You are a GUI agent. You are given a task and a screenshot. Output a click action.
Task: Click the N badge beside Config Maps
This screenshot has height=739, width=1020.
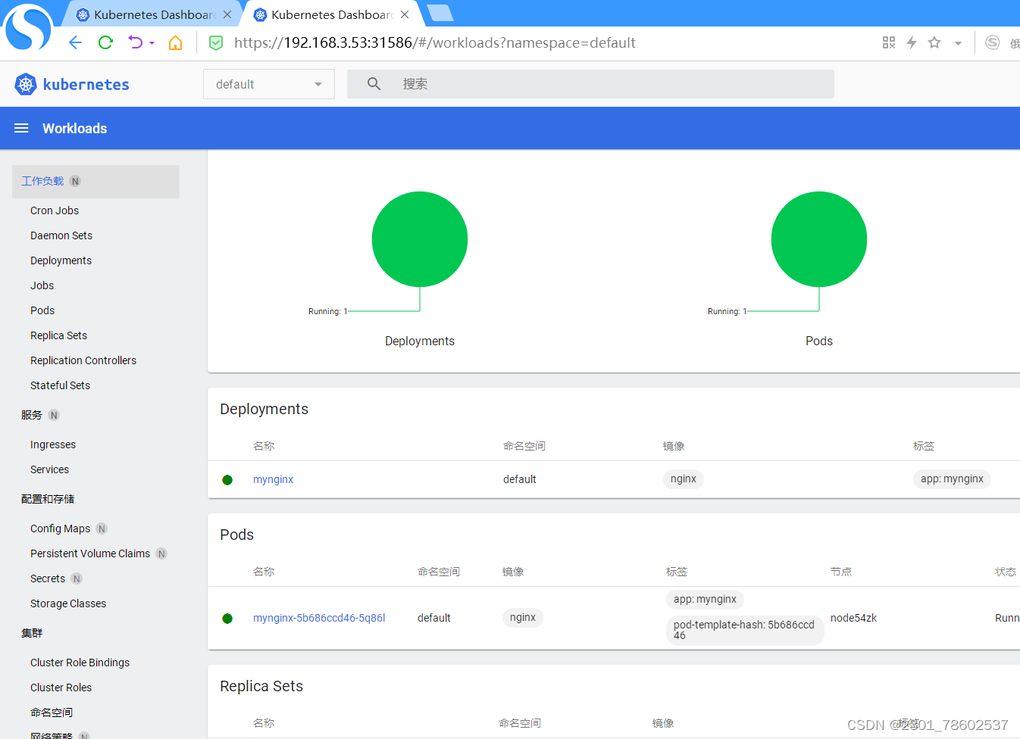click(102, 529)
